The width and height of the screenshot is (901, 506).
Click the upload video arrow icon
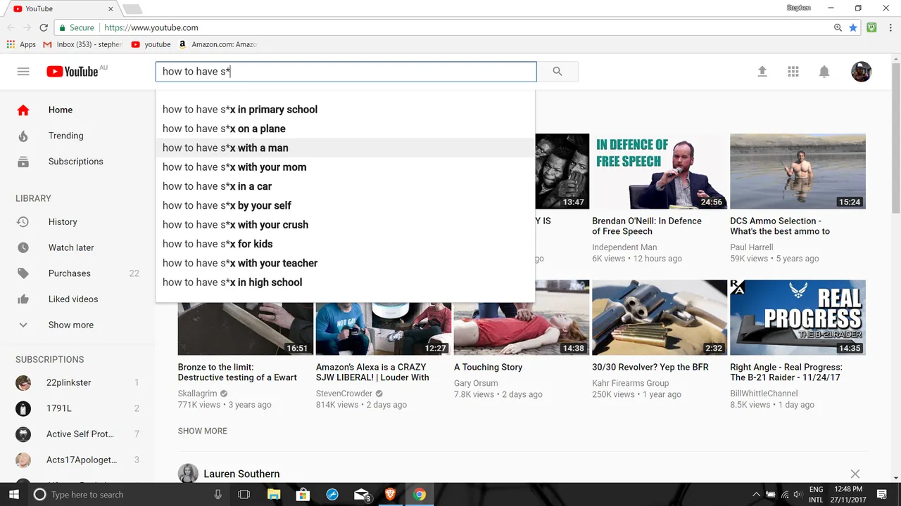[762, 72]
